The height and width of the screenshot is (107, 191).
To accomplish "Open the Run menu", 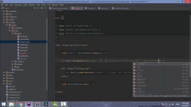I will [x=38, y=5].
